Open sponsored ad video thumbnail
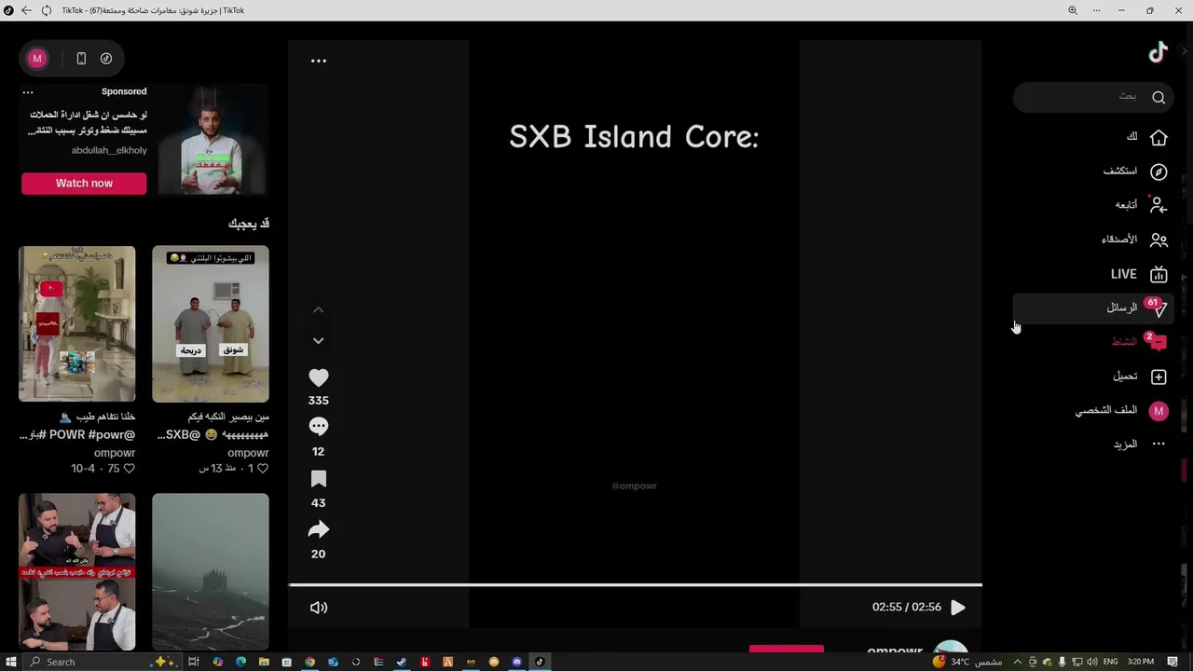The image size is (1193, 671). 212,139
